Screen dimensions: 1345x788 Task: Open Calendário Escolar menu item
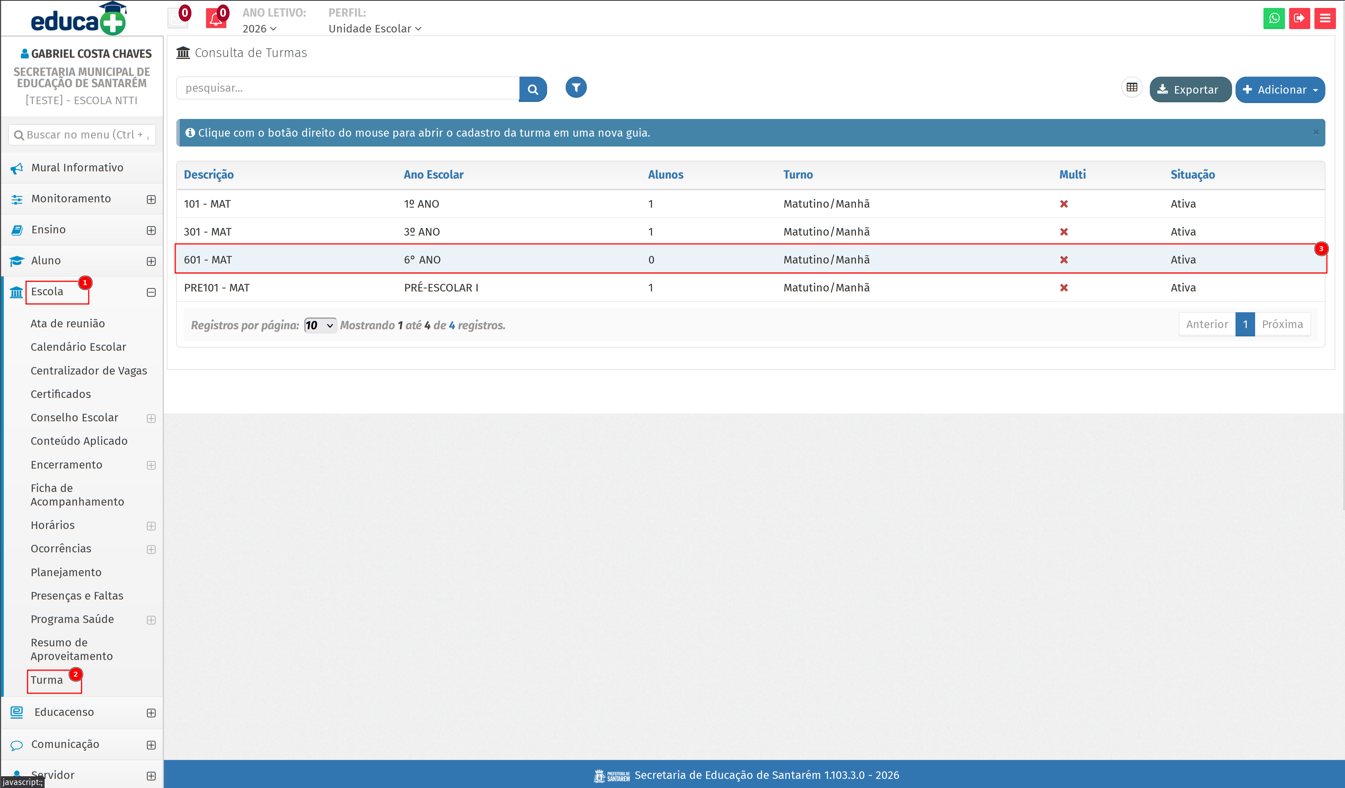click(78, 347)
